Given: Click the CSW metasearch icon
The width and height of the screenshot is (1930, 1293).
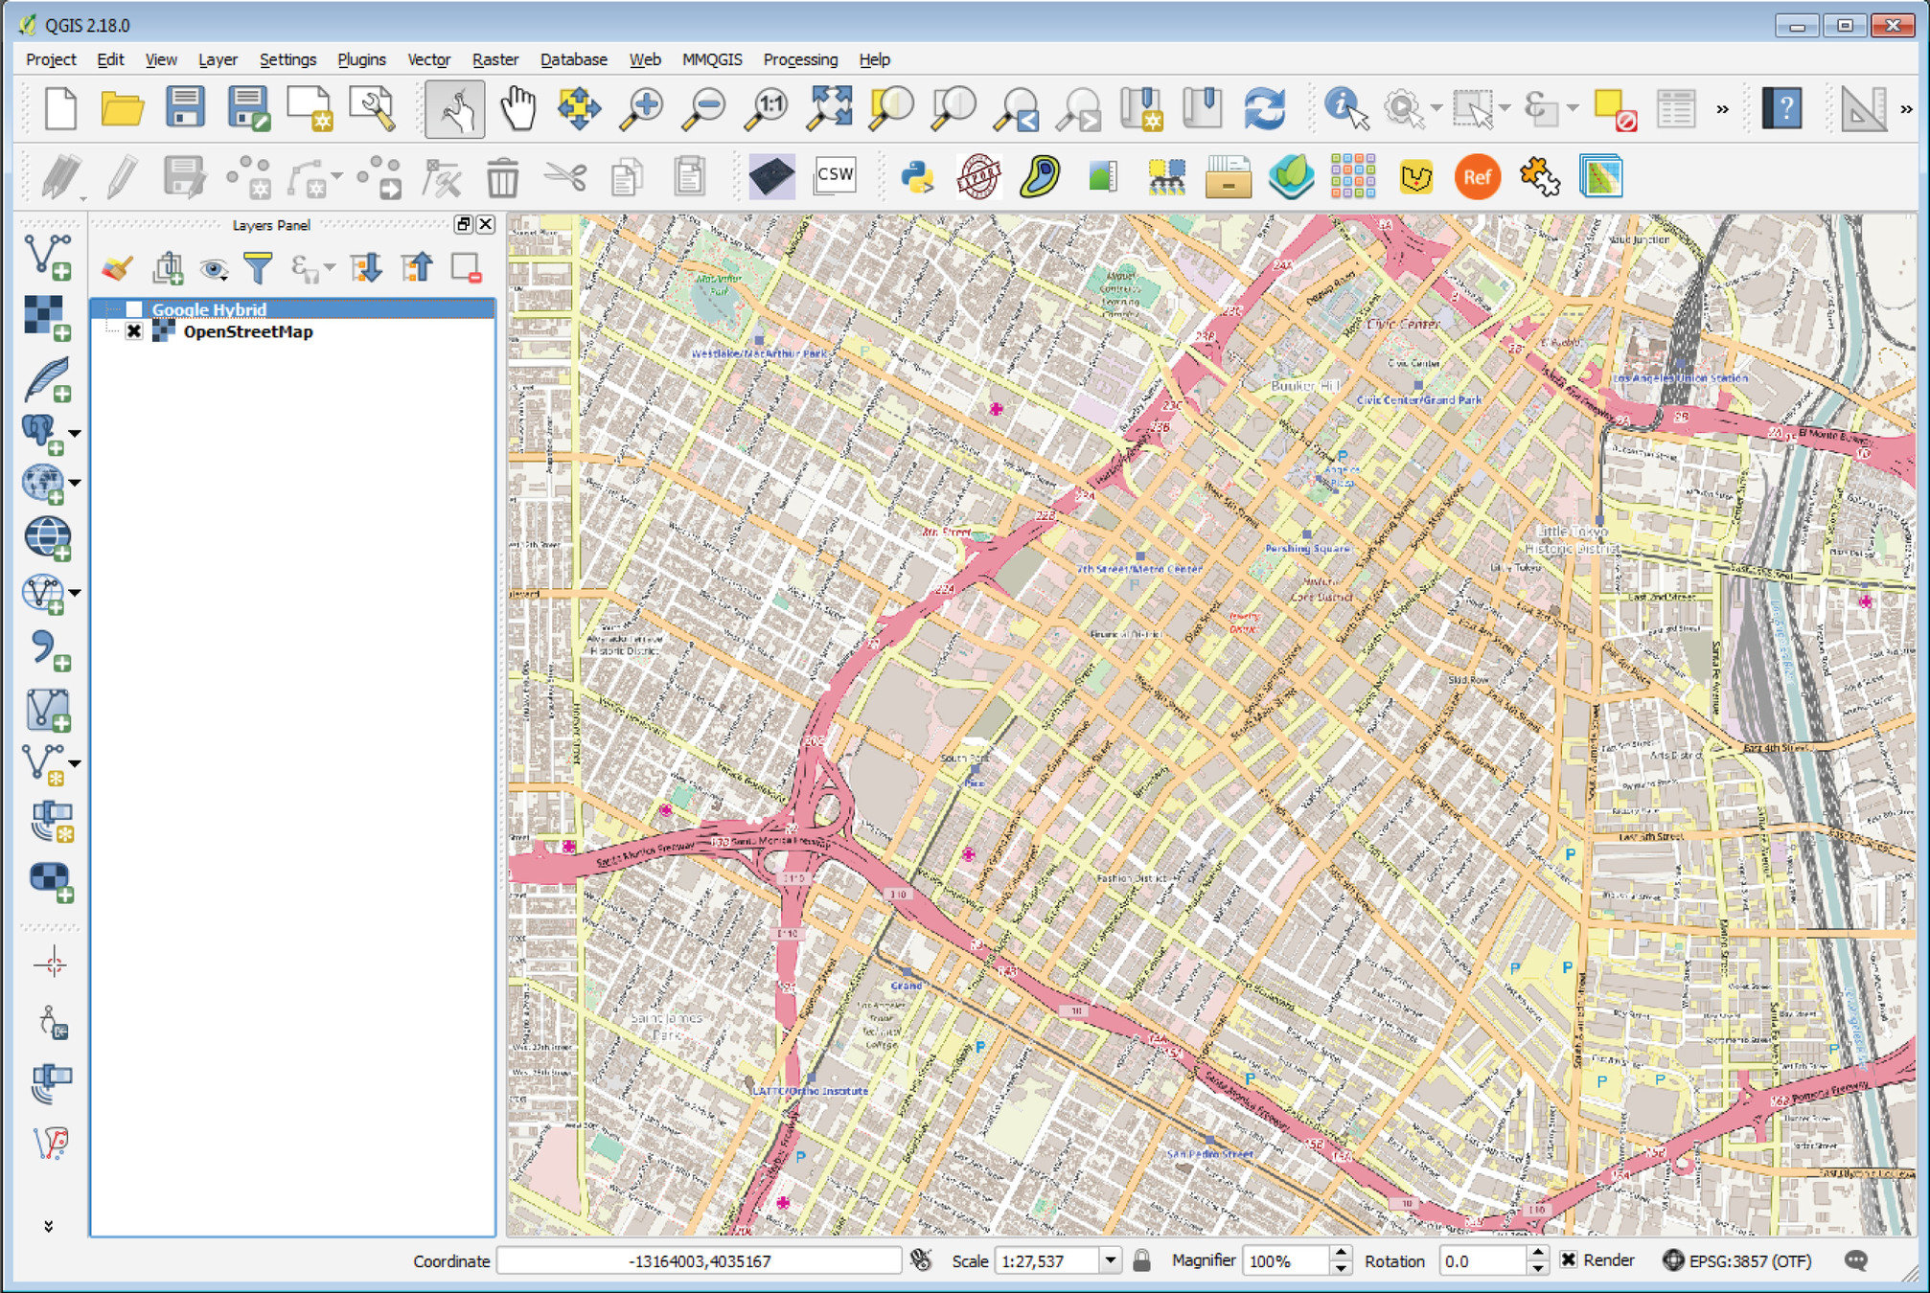Looking at the screenshot, I should pos(835,177).
